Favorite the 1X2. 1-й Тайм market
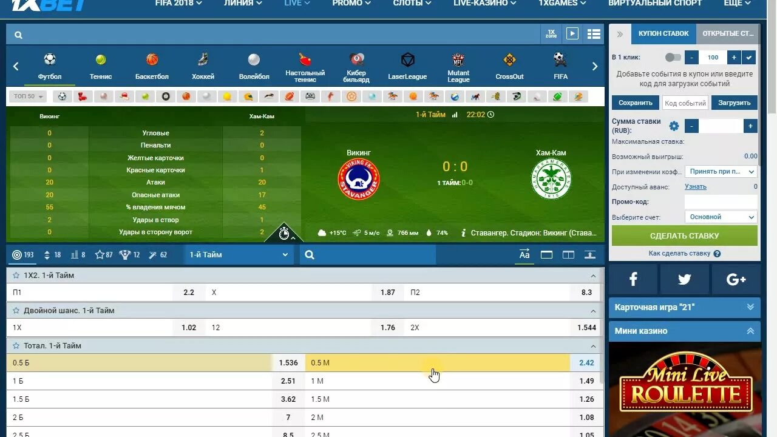This screenshot has width=777, height=437. [16, 276]
